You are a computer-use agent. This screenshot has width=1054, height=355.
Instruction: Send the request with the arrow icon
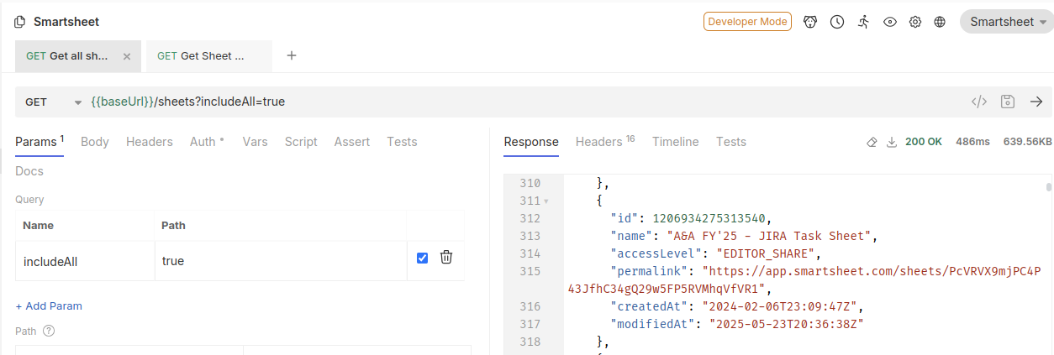(x=1036, y=102)
